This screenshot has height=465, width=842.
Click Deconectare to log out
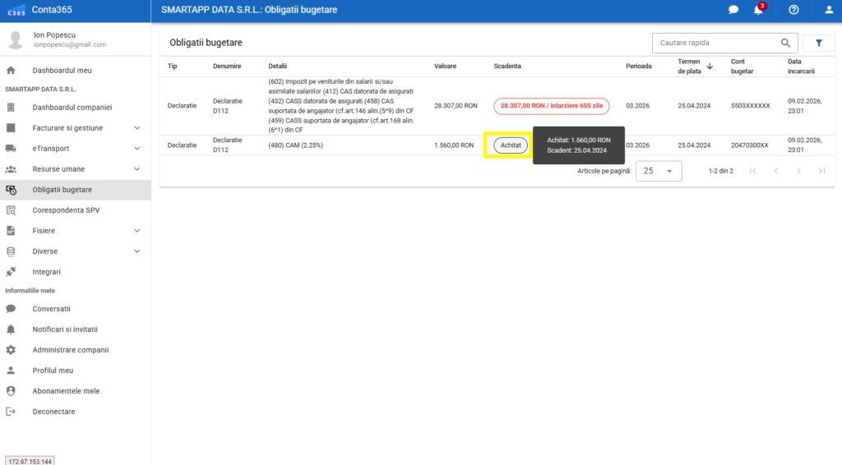tap(53, 412)
